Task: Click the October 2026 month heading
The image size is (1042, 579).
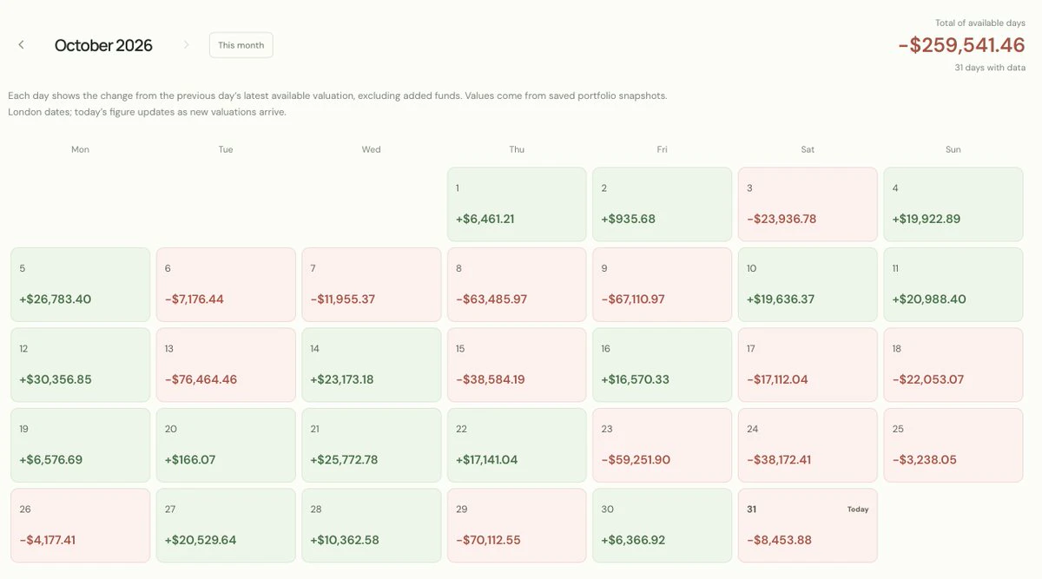Action: coord(103,45)
